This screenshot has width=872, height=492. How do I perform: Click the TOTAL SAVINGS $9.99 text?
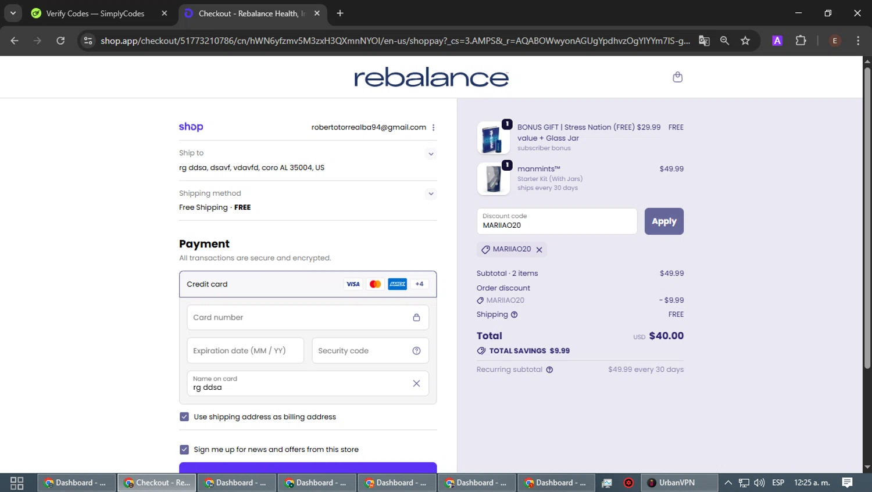[x=530, y=351]
